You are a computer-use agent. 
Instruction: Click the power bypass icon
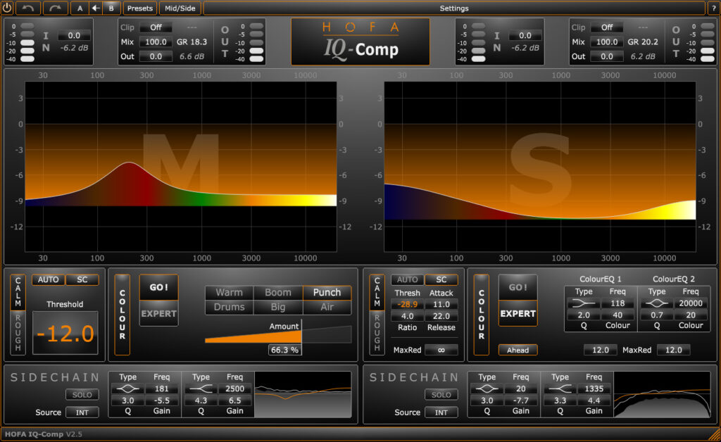pos(7,8)
